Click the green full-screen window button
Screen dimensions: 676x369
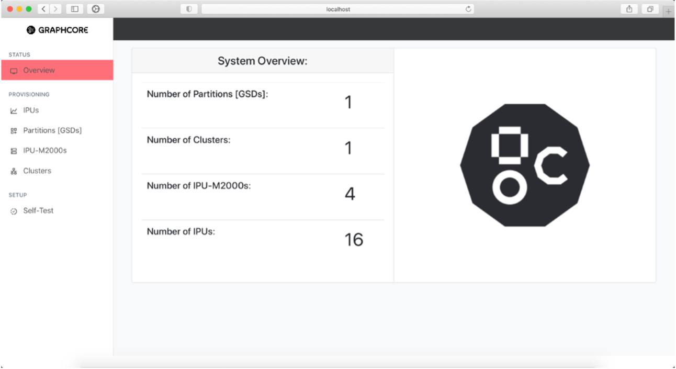point(29,9)
